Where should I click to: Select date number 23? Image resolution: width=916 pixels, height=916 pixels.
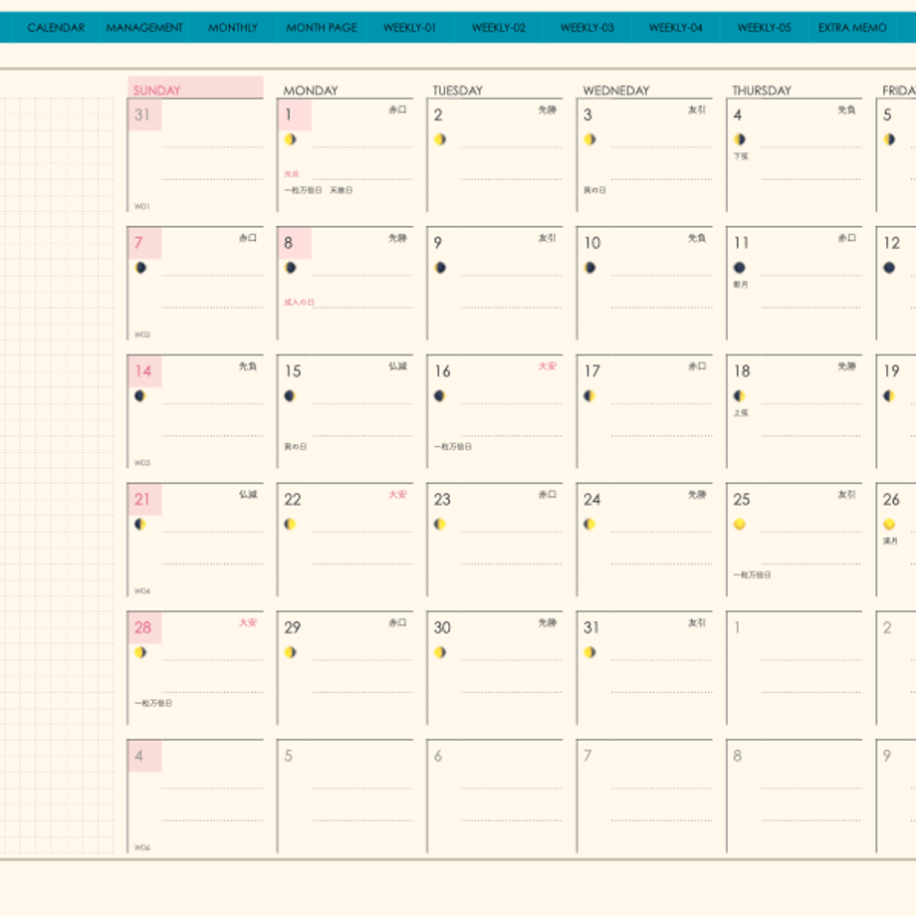442,500
